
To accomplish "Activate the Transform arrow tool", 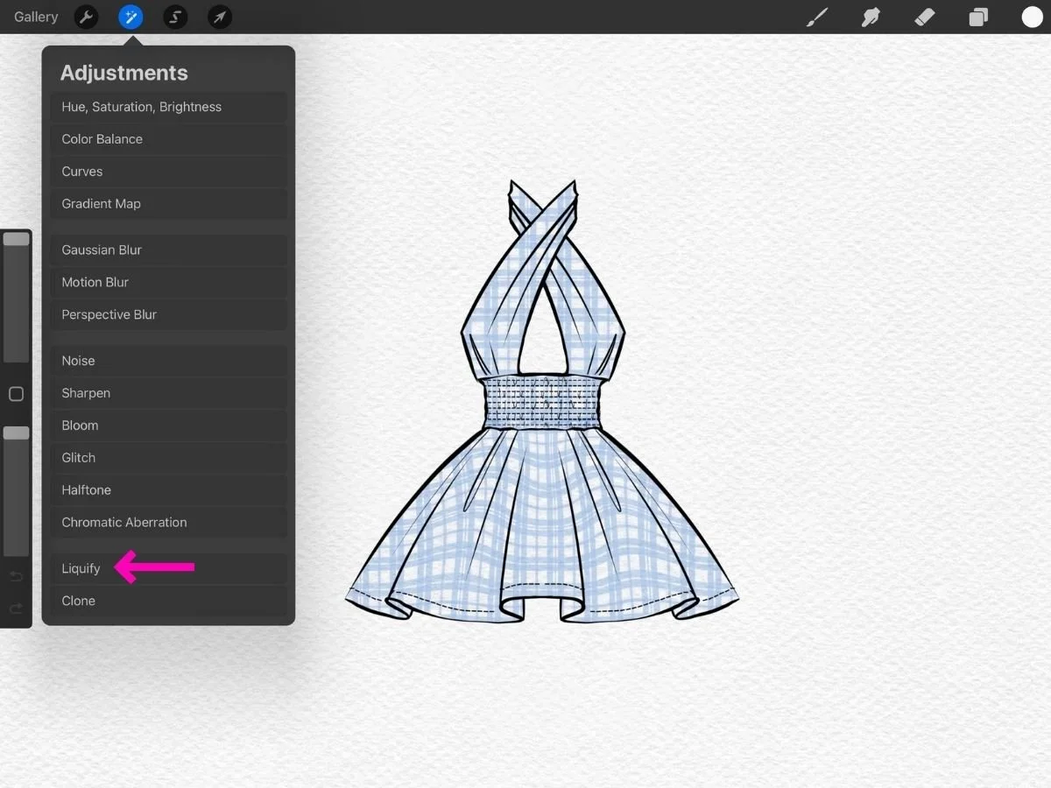I will click(220, 17).
